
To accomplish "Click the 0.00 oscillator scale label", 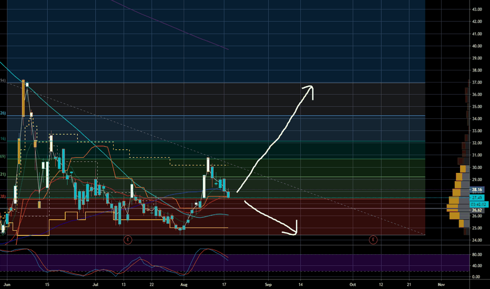I will 476,277.
